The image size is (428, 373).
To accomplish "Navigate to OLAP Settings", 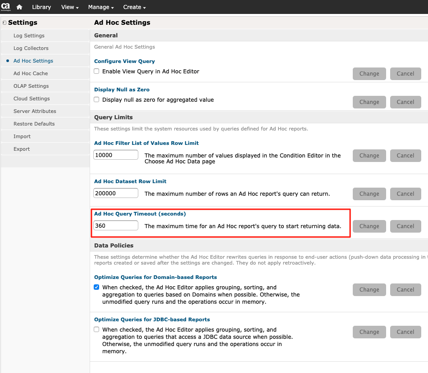I will 31,86.
